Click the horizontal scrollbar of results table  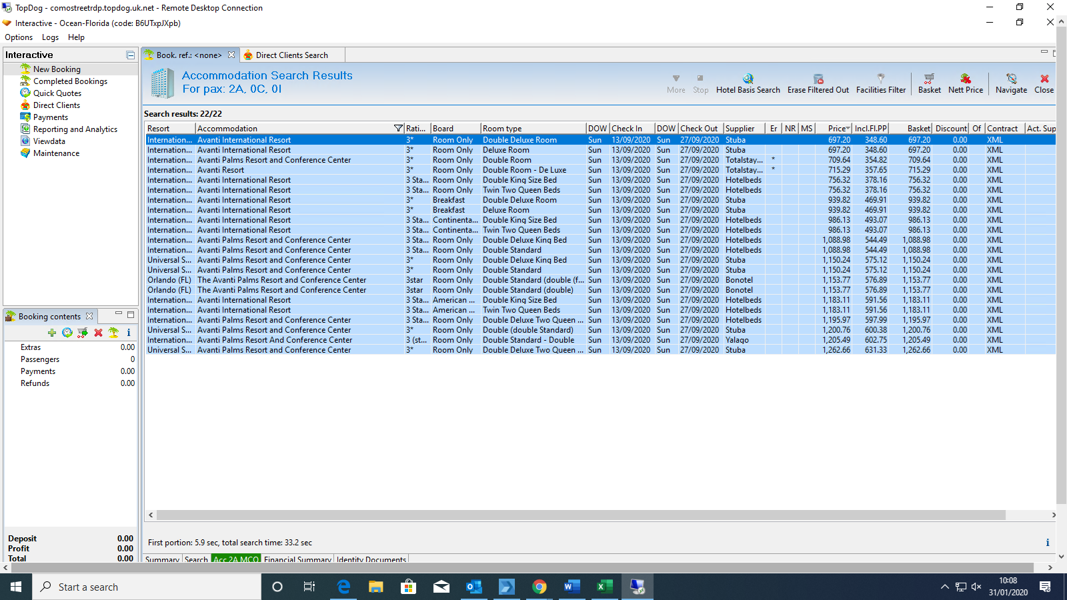point(581,515)
